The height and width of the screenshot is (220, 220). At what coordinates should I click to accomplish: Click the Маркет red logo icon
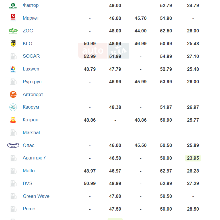13,18
